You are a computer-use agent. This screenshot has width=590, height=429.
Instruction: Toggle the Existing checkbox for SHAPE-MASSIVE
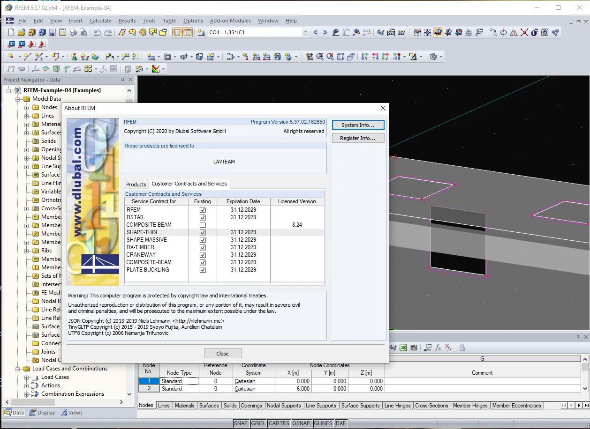(x=203, y=240)
